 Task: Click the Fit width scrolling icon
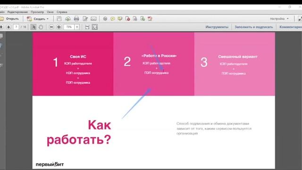[87, 27]
